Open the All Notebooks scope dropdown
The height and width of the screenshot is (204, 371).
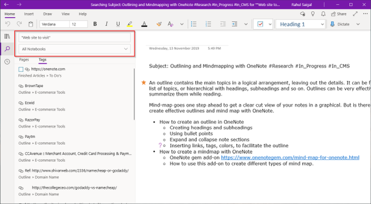(x=74, y=49)
